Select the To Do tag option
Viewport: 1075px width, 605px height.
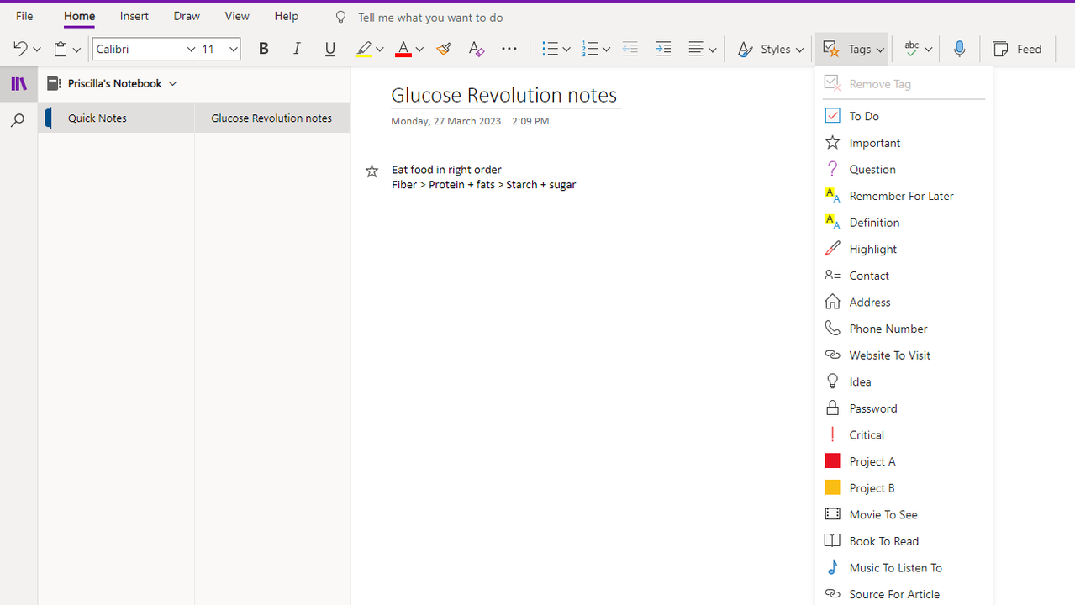864,116
